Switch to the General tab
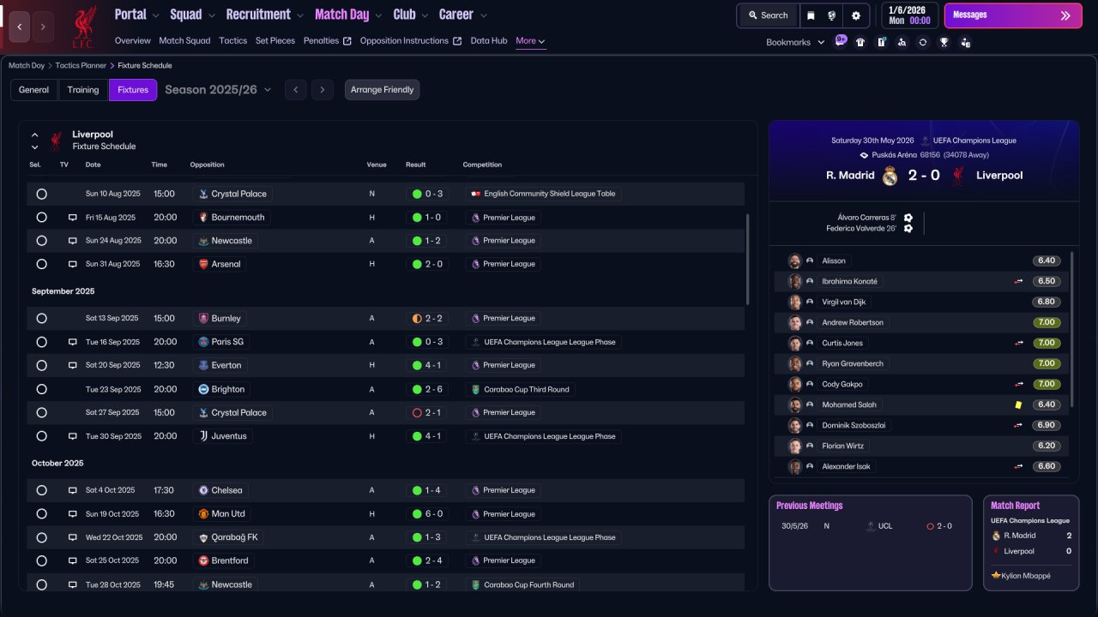The image size is (1098, 617). [34, 90]
